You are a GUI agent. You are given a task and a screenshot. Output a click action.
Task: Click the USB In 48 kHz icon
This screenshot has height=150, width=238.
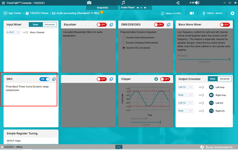pyautogui.click(x=204, y=13)
